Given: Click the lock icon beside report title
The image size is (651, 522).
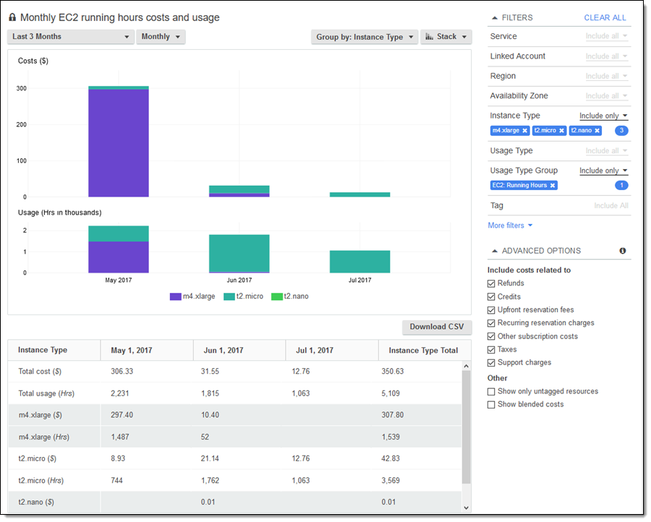Looking at the screenshot, I should 12,17.
